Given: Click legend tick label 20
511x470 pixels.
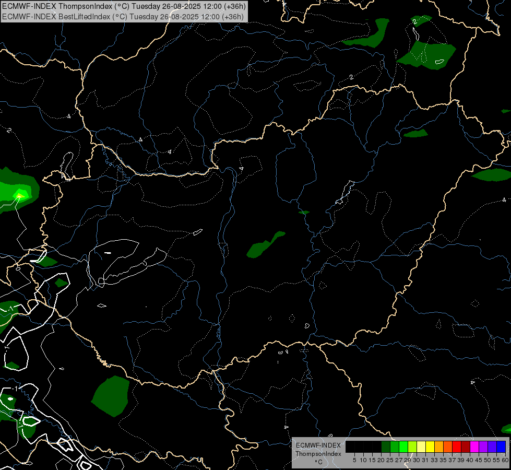Looking at the screenshot, I should (381, 460).
